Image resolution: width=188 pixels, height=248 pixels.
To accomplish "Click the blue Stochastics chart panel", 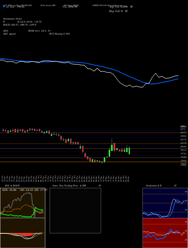I will (165, 203).
